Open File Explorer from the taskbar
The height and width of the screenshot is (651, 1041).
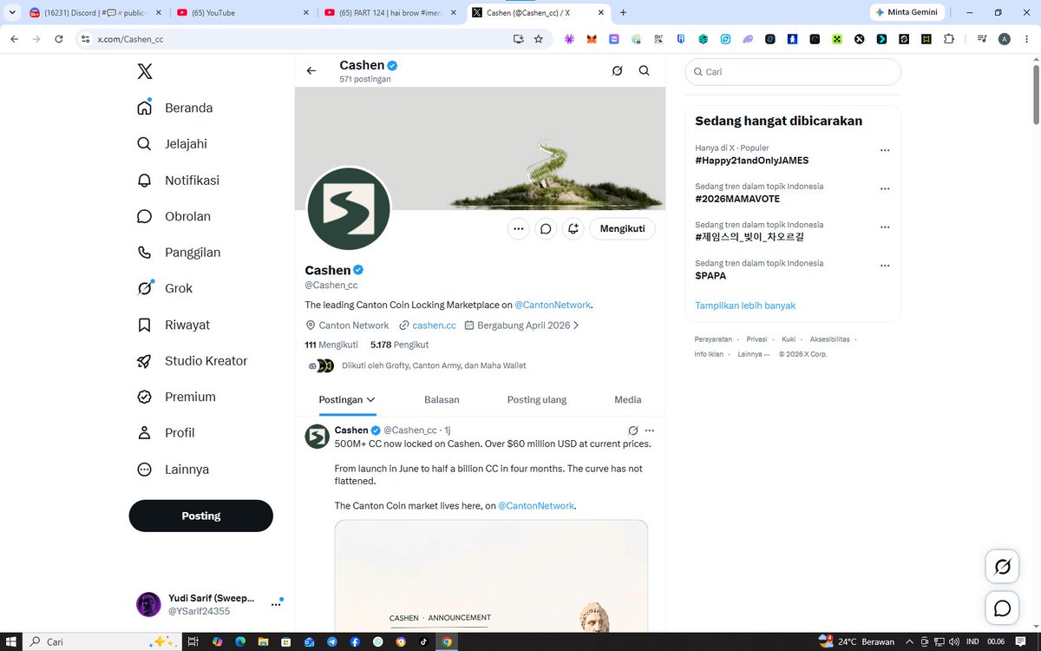pyautogui.click(x=263, y=641)
